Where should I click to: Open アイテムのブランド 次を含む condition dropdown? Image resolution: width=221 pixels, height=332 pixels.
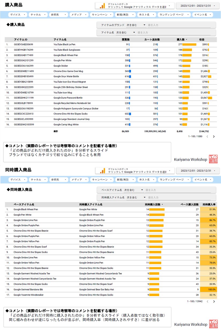(x=136, y=25)
